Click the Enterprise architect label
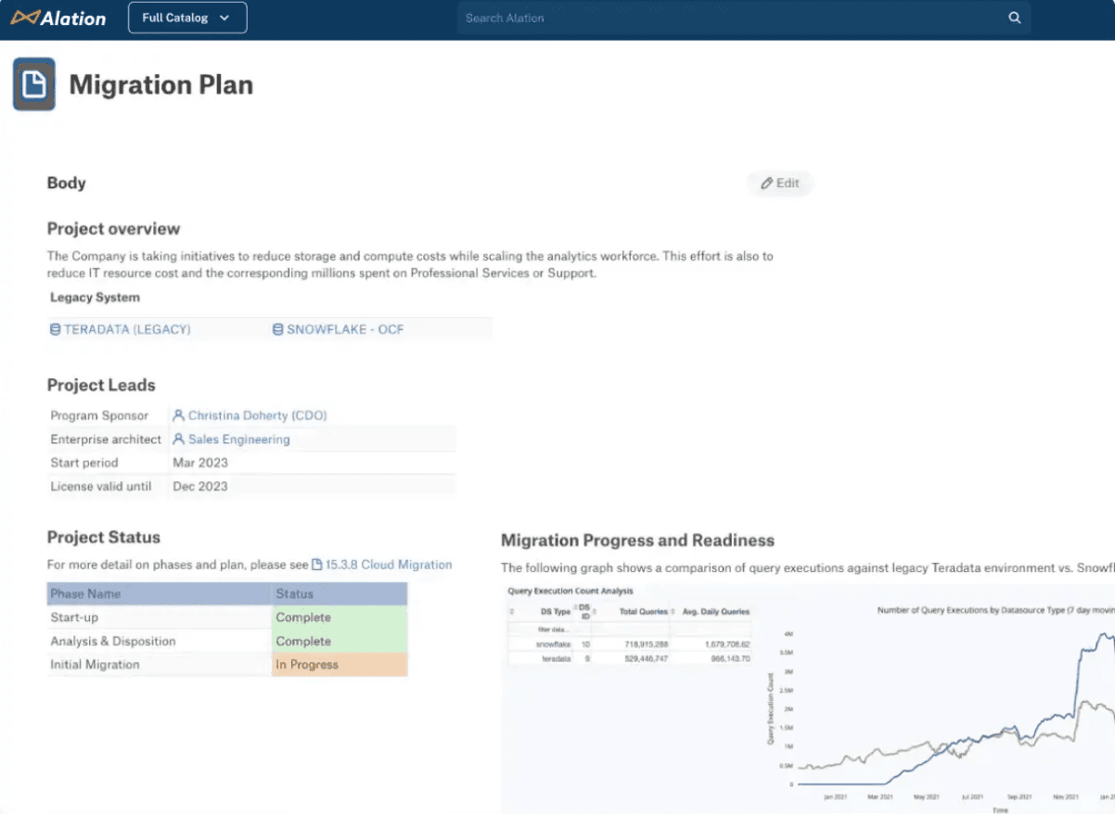Viewport: 1115px width, 814px height. [106, 439]
